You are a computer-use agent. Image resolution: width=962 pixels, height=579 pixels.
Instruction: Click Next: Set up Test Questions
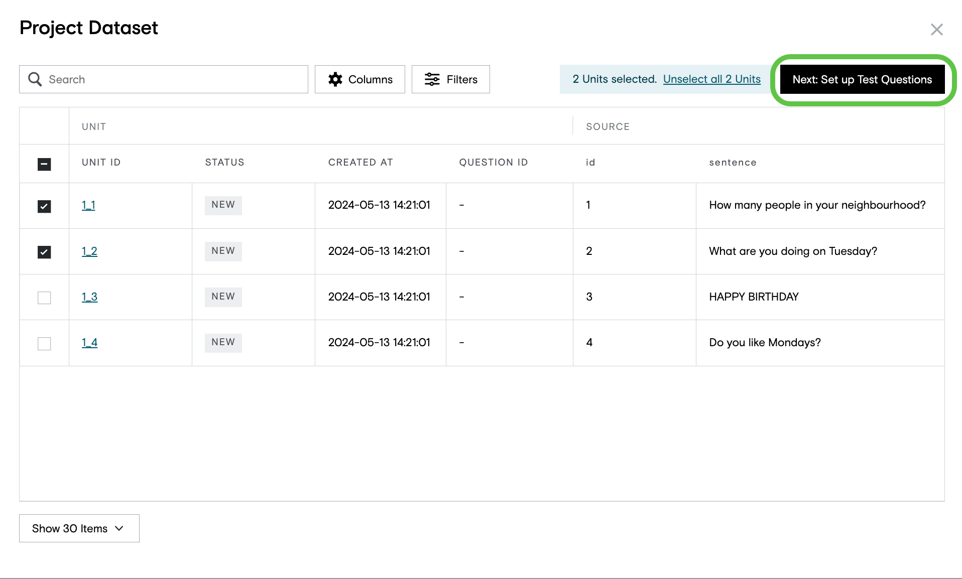pos(862,79)
